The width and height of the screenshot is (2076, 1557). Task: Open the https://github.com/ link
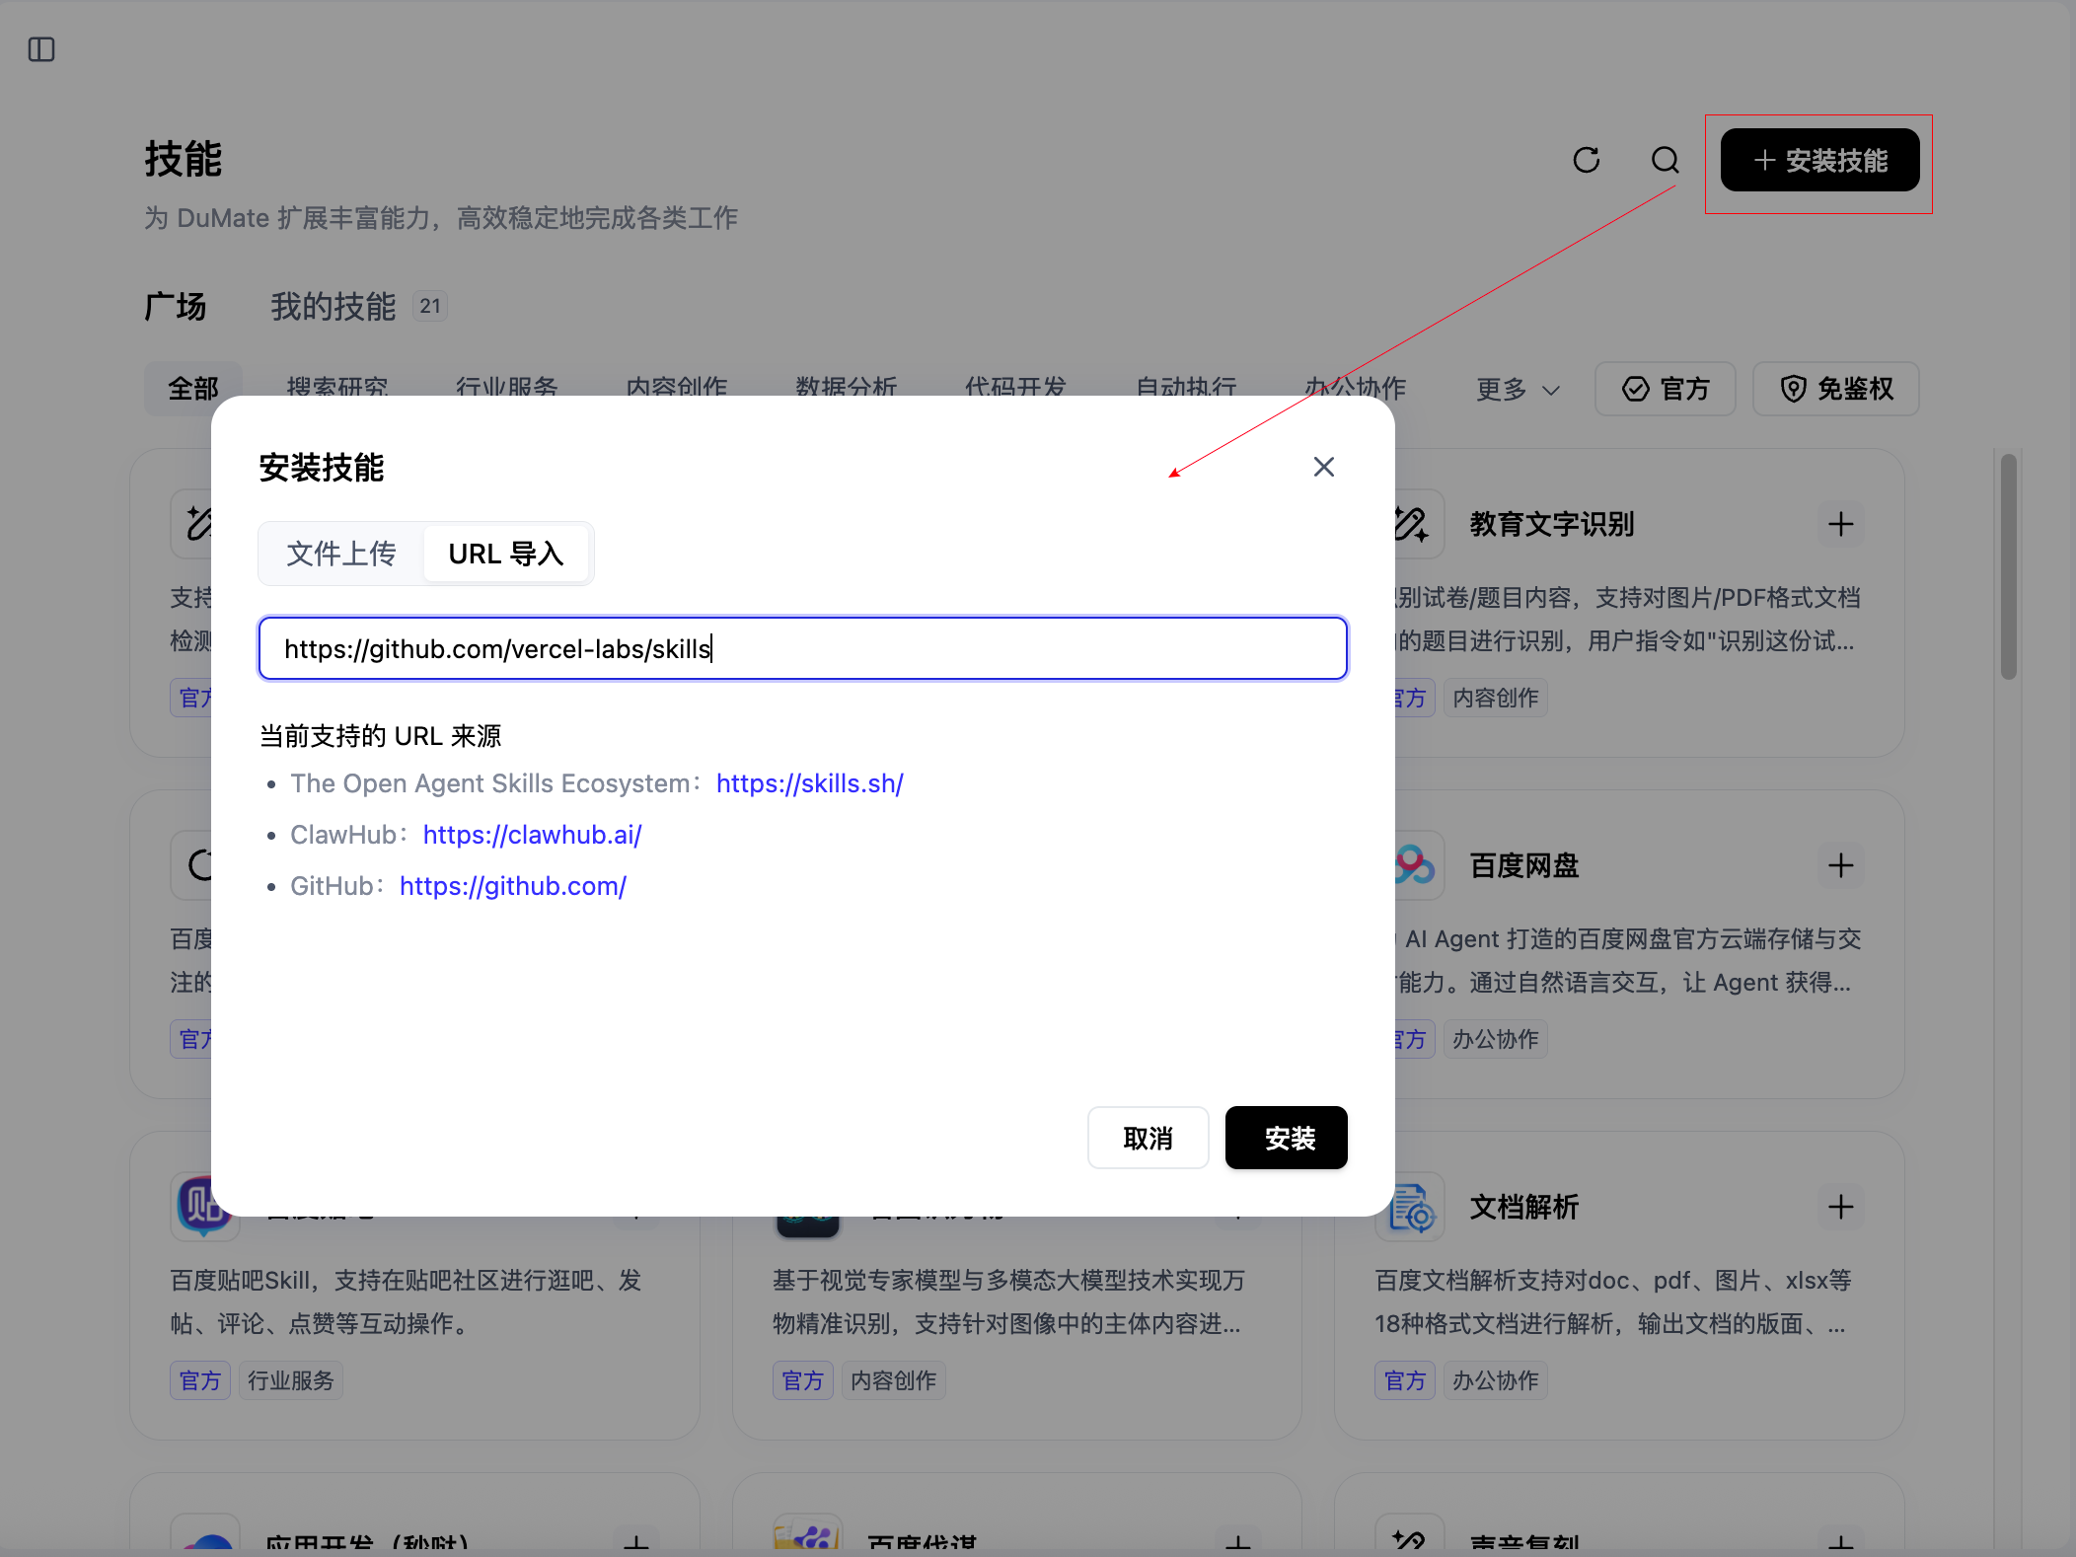(513, 886)
